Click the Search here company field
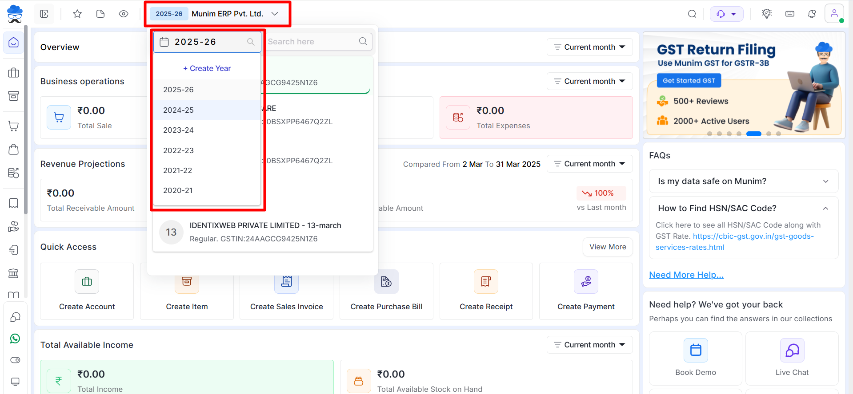853x394 pixels. coord(318,42)
